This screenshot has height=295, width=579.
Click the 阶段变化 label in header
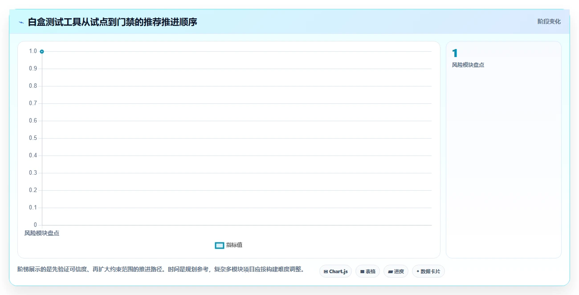click(549, 21)
